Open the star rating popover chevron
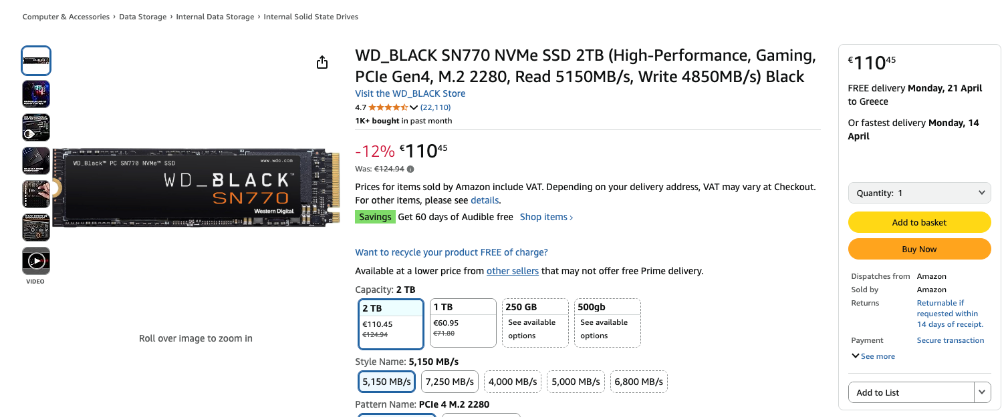Viewport: 1006px width, 417px height. coord(414,107)
